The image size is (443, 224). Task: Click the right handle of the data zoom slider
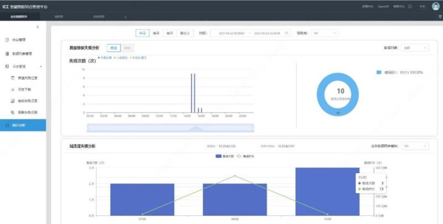(x=254, y=128)
